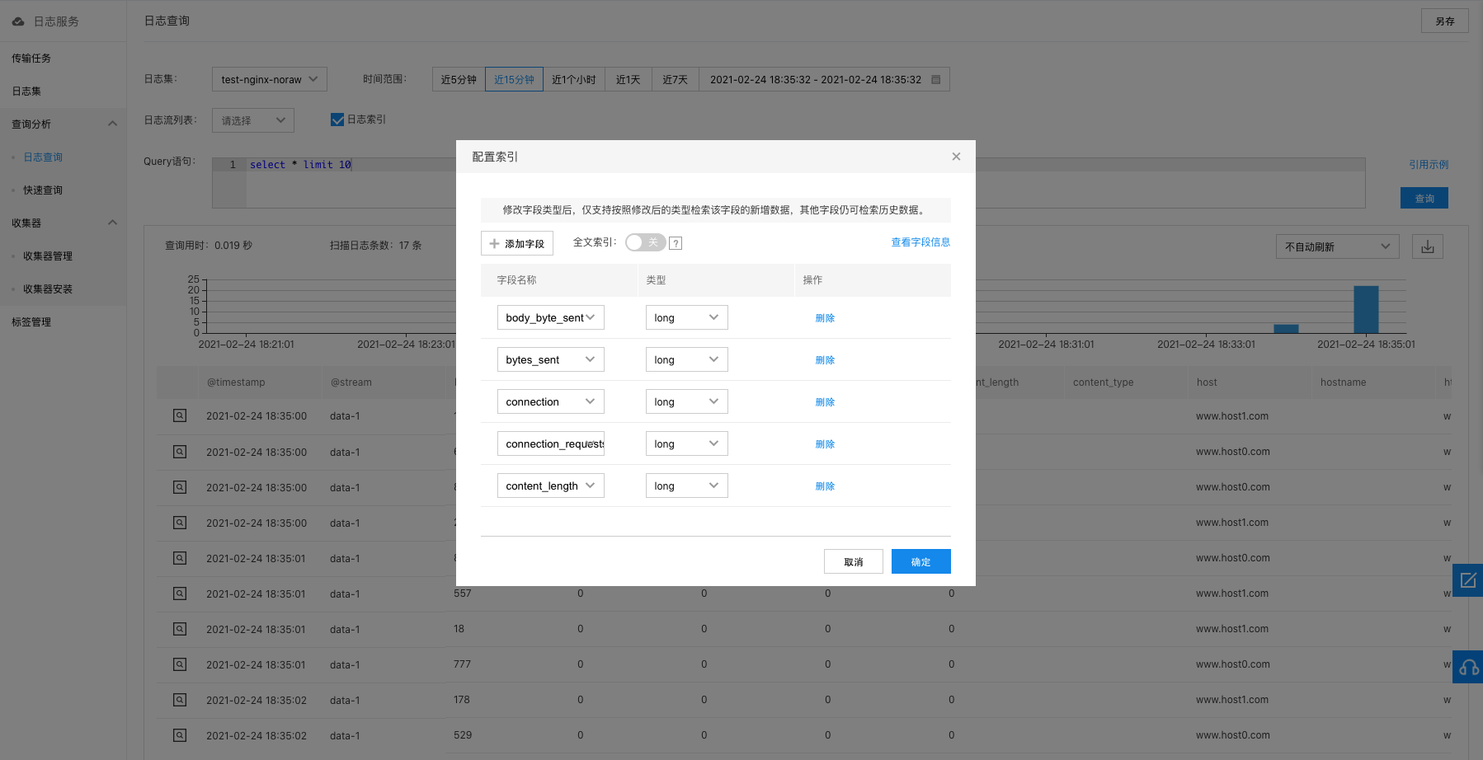Open 快速查询 in the sidebar

pos(43,190)
